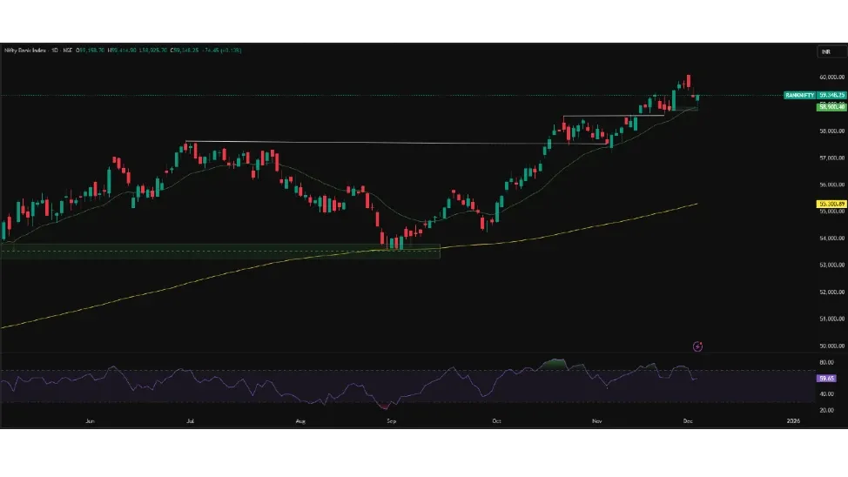Click the 50,000.00 price axis label

pos(831,346)
